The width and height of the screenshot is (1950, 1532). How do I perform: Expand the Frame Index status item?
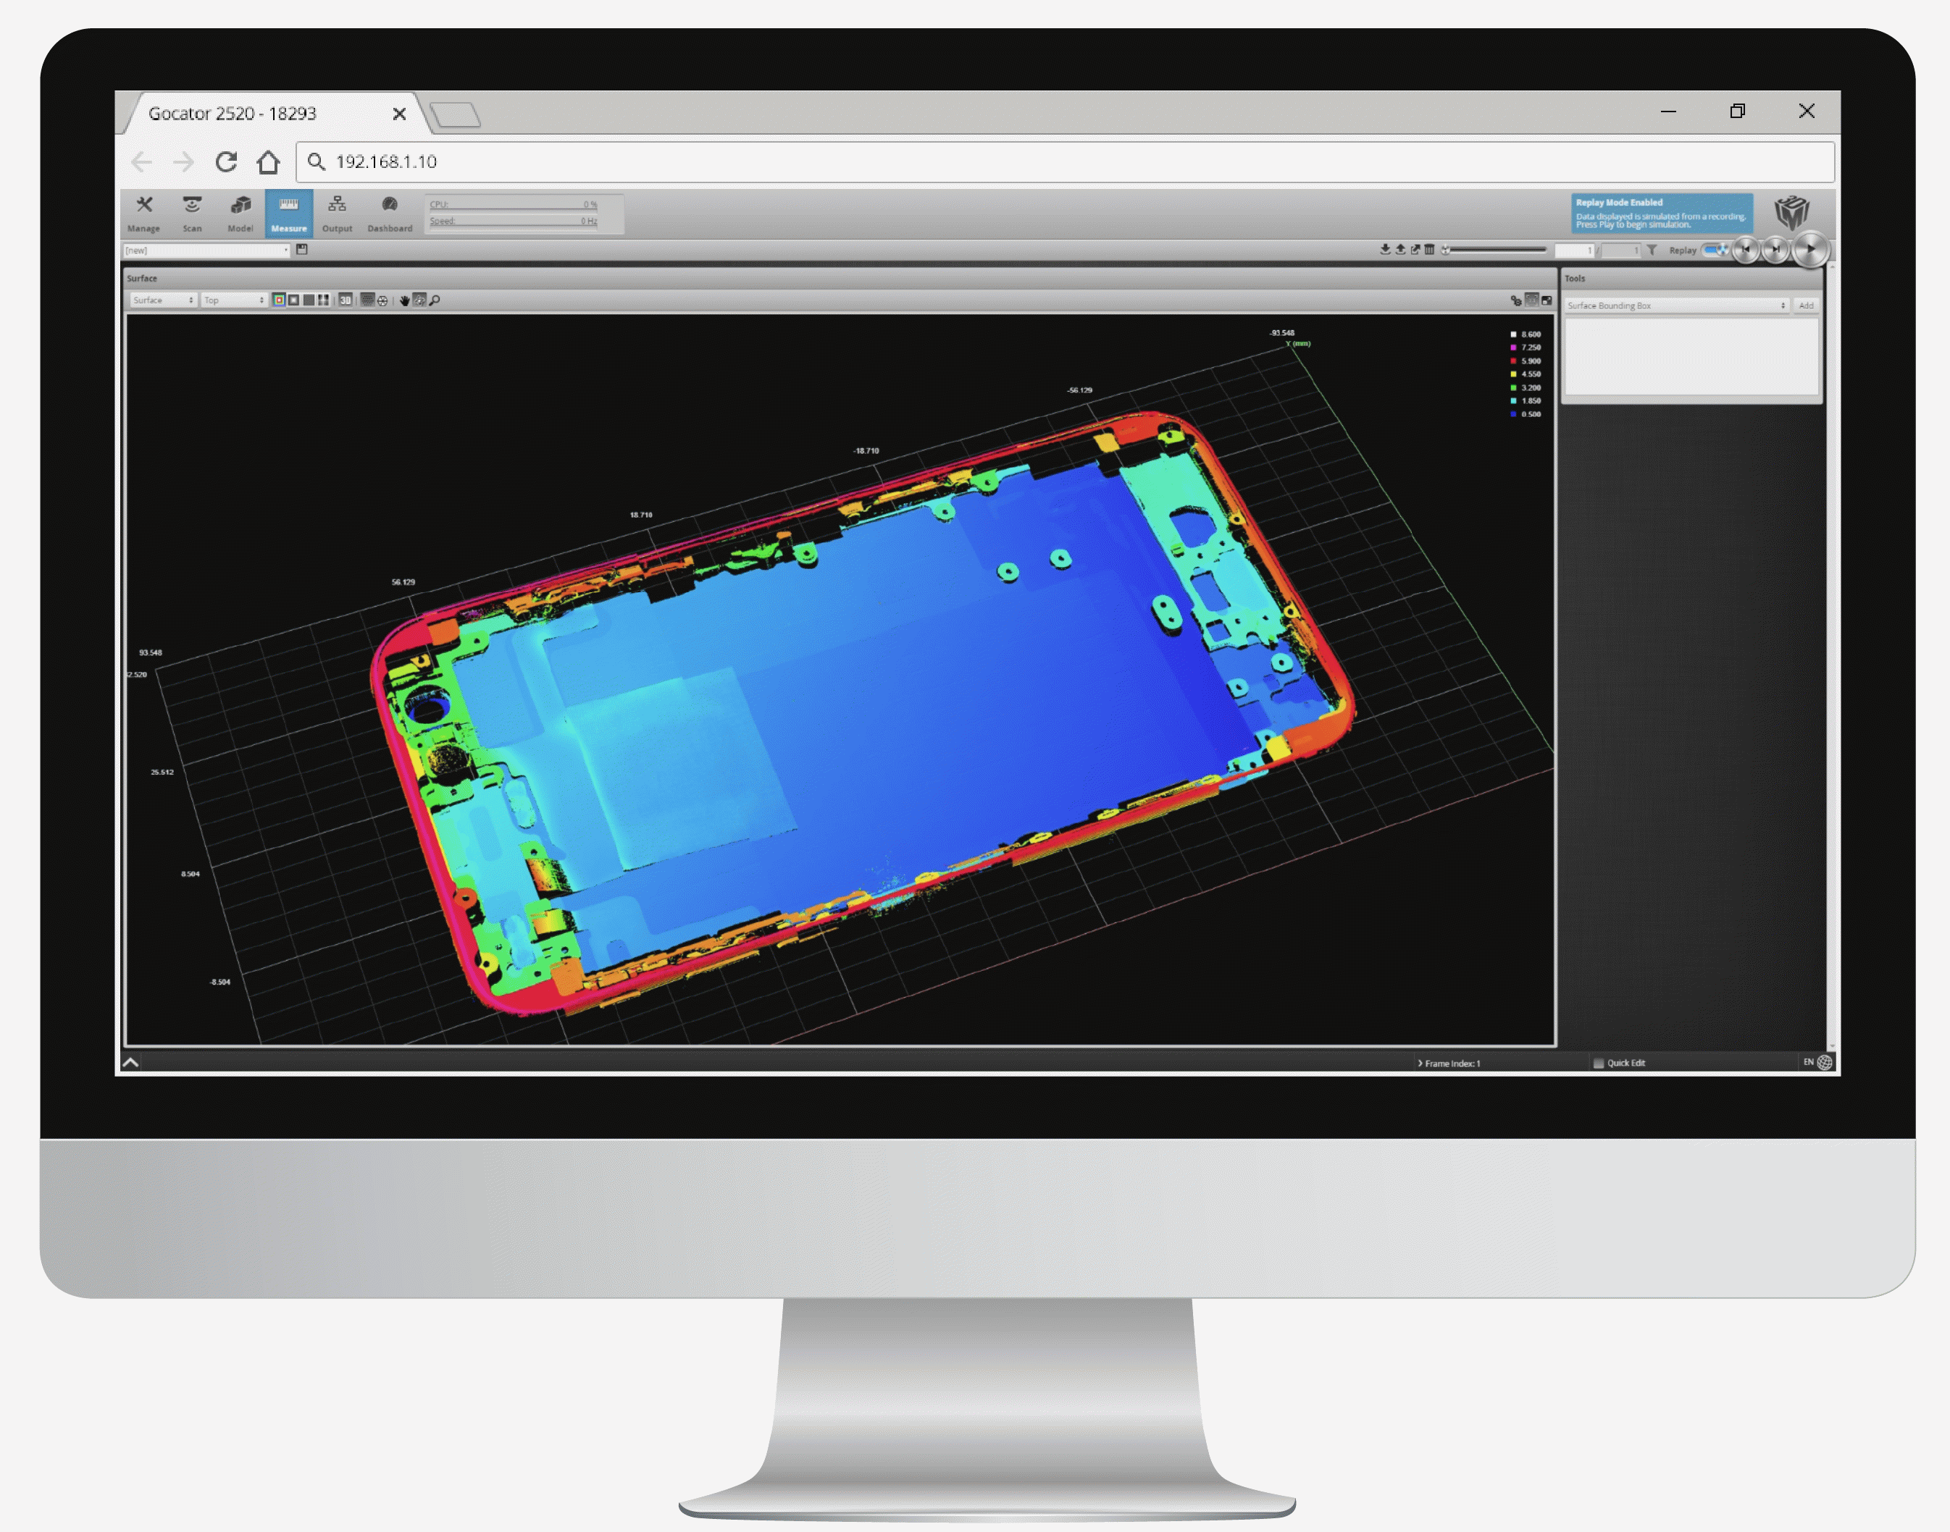tap(1449, 1063)
